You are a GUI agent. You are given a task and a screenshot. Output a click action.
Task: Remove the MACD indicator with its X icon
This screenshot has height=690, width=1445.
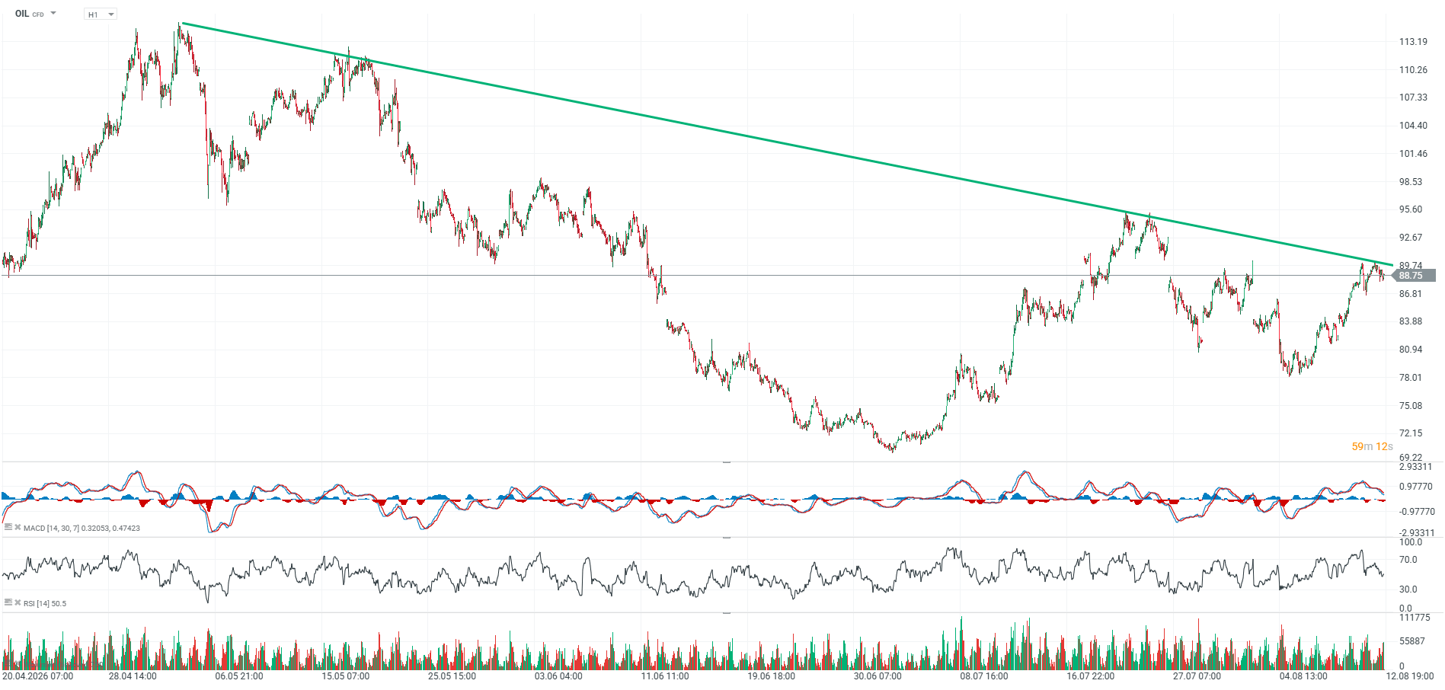(18, 527)
